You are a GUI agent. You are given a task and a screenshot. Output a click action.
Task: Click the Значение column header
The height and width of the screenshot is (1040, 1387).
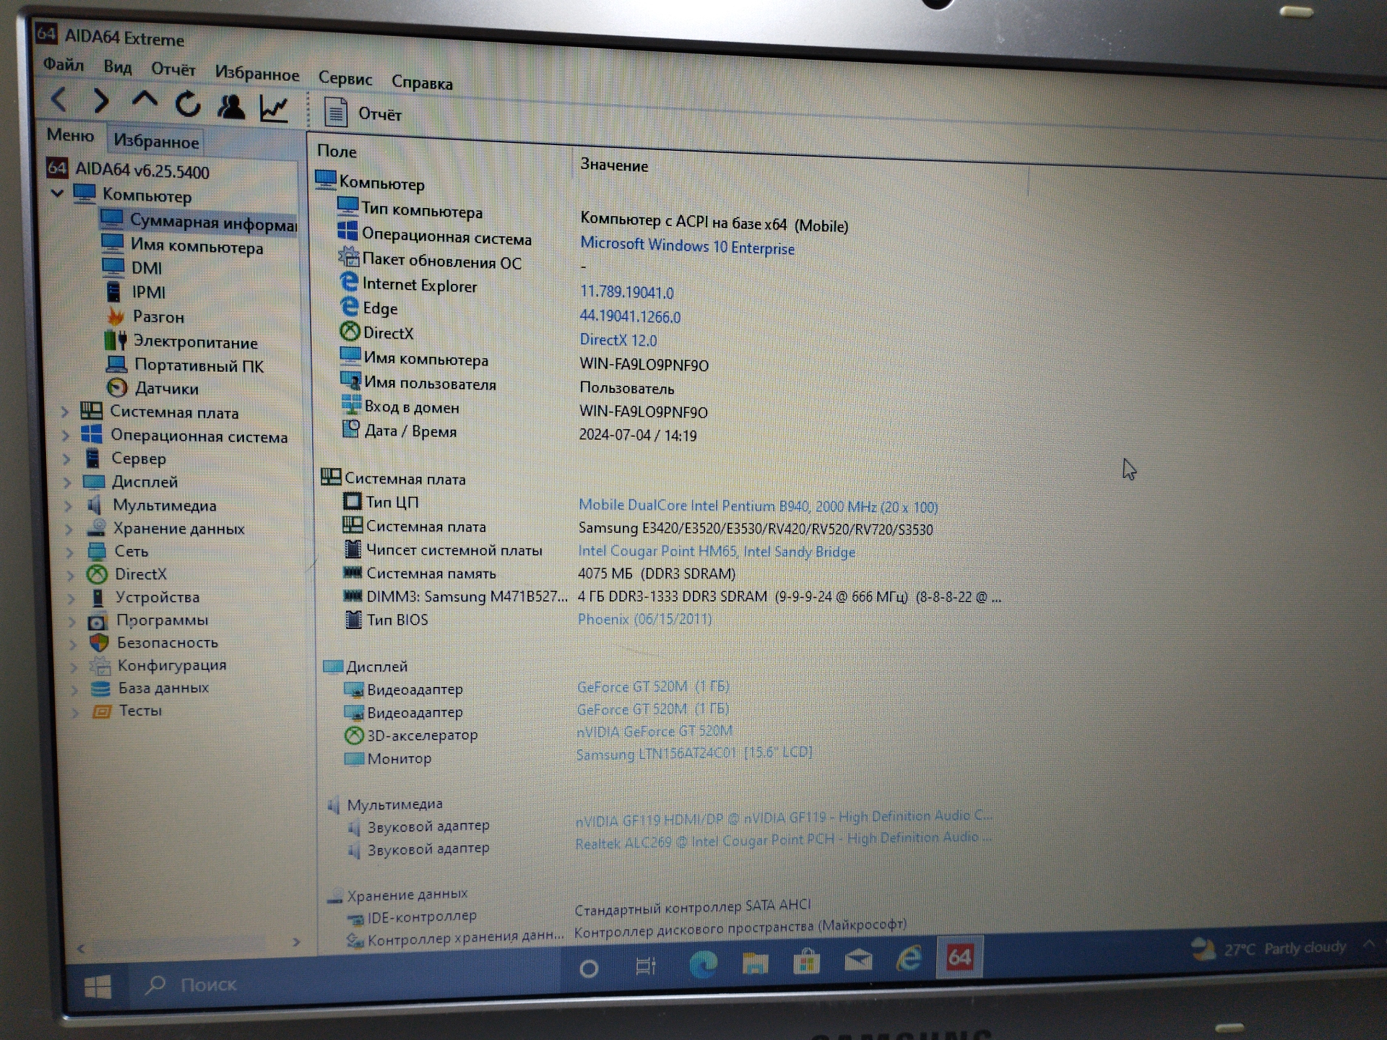pyautogui.click(x=614, y=165)
